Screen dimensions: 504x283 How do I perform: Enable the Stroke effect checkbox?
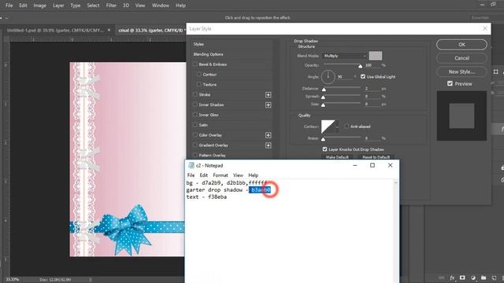coord(195,94)
